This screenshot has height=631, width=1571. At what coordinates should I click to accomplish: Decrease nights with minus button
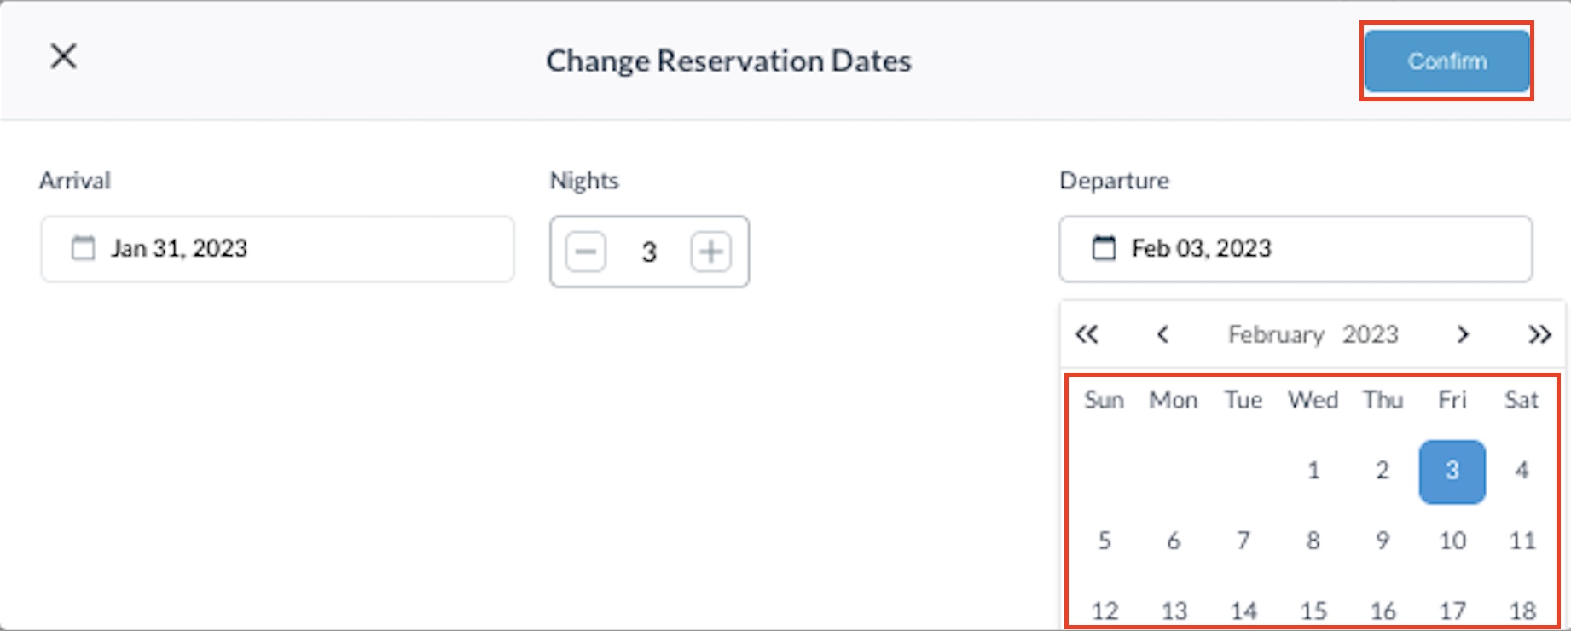tap(586, 252)
